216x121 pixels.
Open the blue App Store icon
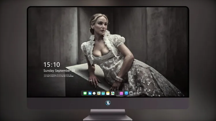tap(126, 93)
